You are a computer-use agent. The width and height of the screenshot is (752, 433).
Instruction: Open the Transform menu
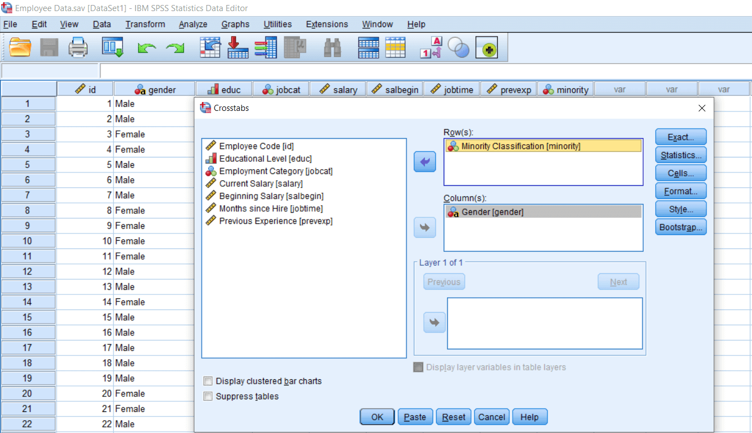point(145,24)
